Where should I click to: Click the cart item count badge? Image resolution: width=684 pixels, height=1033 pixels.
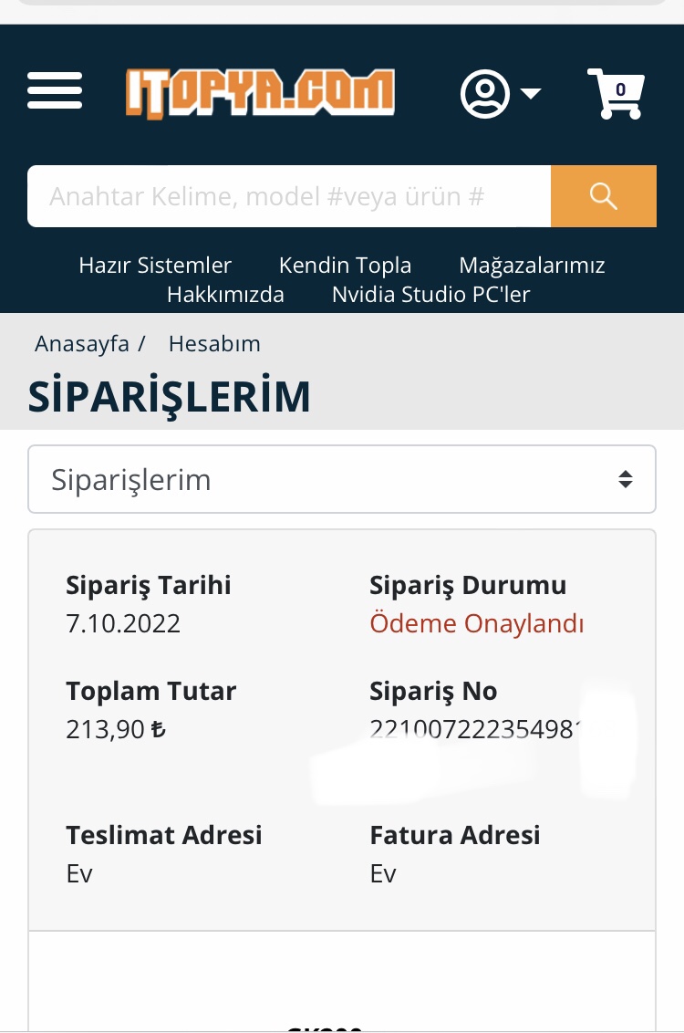[621, 89]
